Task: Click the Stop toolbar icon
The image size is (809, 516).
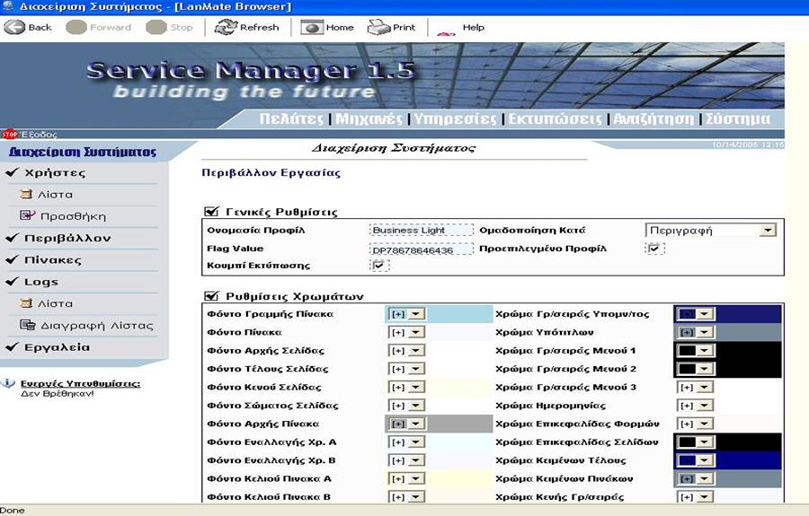Action: (x=156, y=27)
